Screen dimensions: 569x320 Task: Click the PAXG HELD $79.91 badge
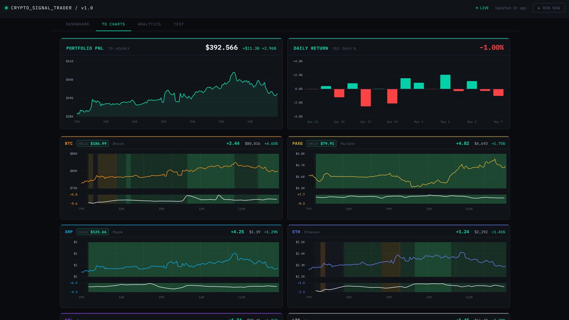click(x=321, y=144)
